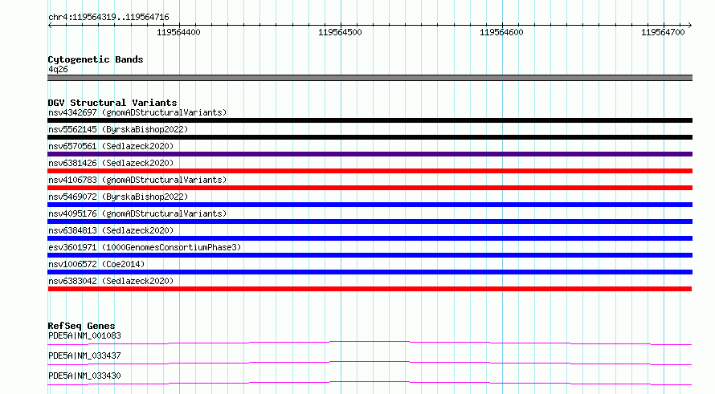
Task: Open transcript label PDE5A|NM_033430
Action: tap(84, 376)
